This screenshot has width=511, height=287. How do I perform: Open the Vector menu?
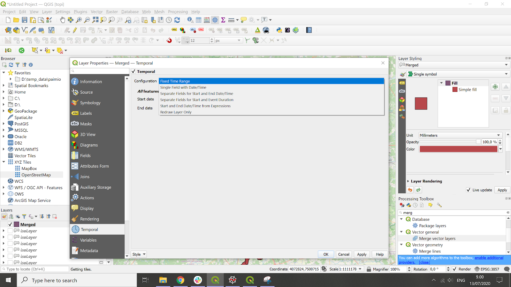tap(97, 12)
